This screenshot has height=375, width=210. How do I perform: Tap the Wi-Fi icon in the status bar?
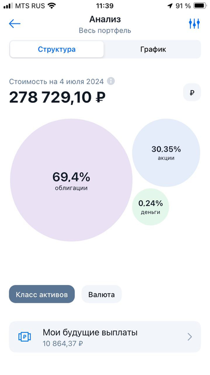click(x=51, y=6)
